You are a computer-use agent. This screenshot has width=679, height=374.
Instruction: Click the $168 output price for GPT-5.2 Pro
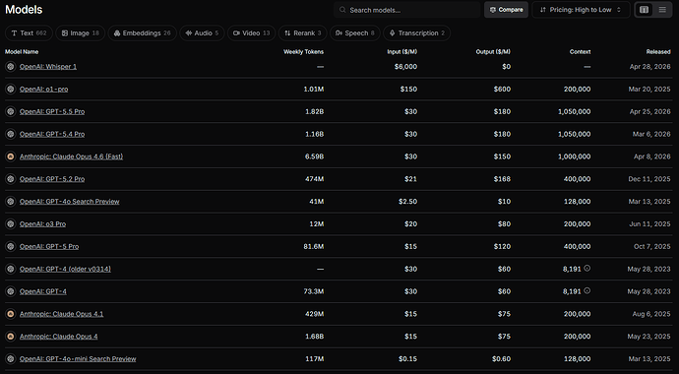(502, 179)
